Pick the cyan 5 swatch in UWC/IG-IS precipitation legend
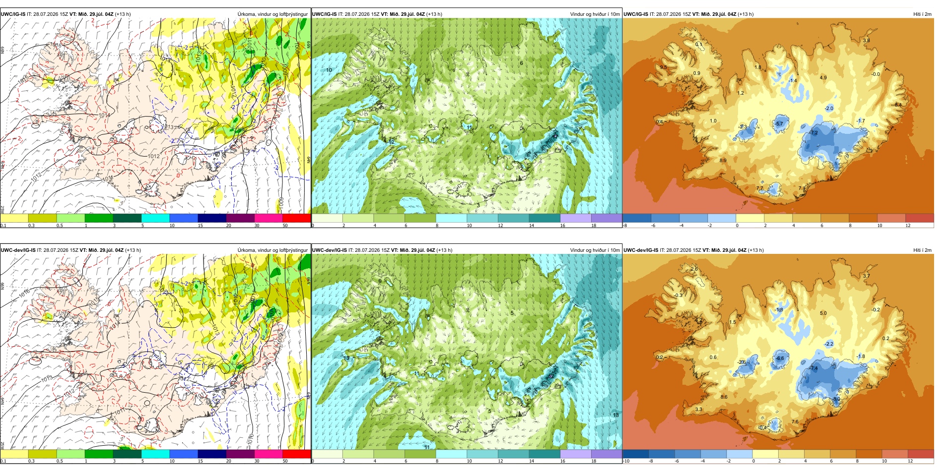The image size is (943, 471). pyautogui.click(x=155, y=218)
